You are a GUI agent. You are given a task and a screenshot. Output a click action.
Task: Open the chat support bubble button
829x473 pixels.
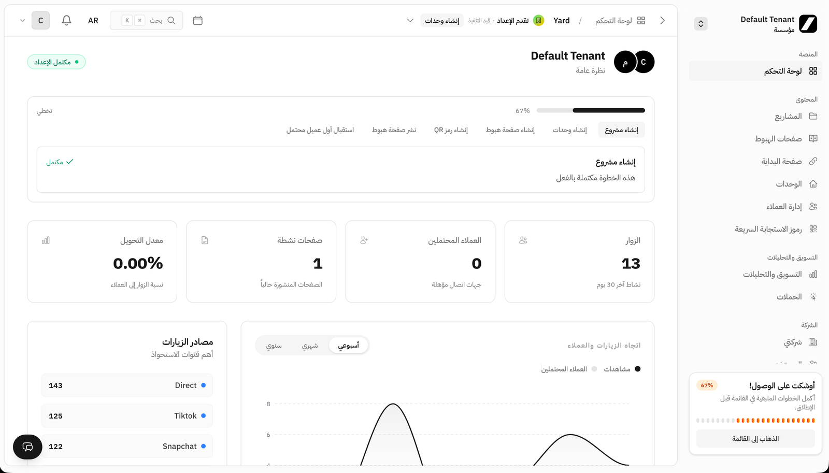tap(27, 447)
